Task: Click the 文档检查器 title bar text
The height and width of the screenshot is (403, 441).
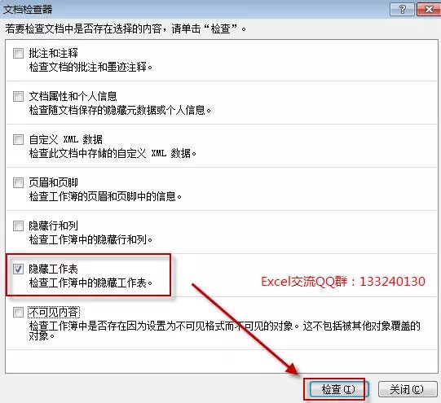Action: (x=28, y=10)
